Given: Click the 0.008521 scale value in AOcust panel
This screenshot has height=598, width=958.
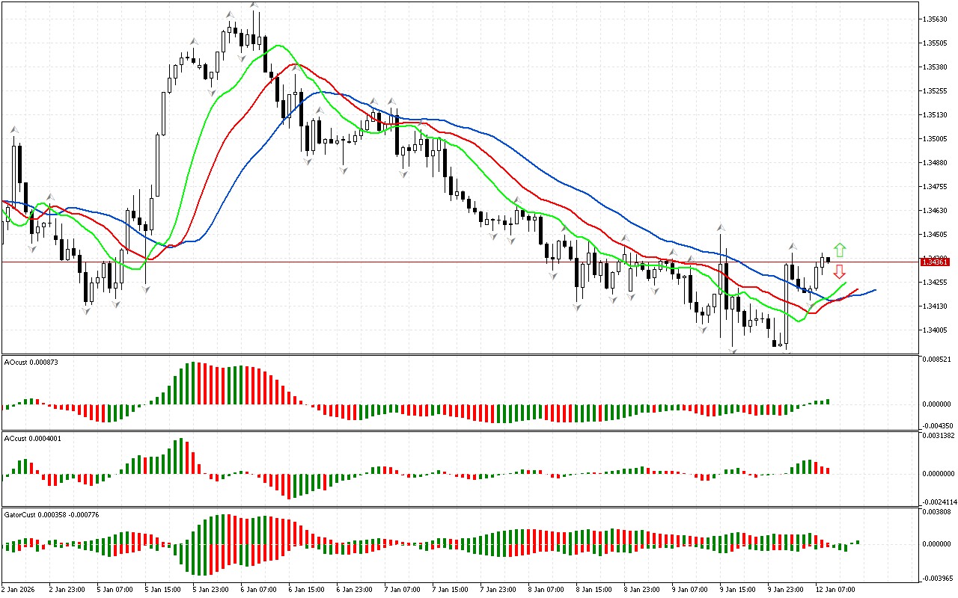Looking at the screenshot, I should click(x=938, y=360).
